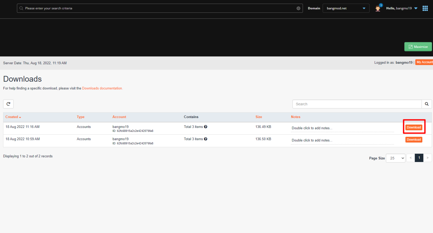
Task: Click the notes field on the first download row
Action: 312,128
